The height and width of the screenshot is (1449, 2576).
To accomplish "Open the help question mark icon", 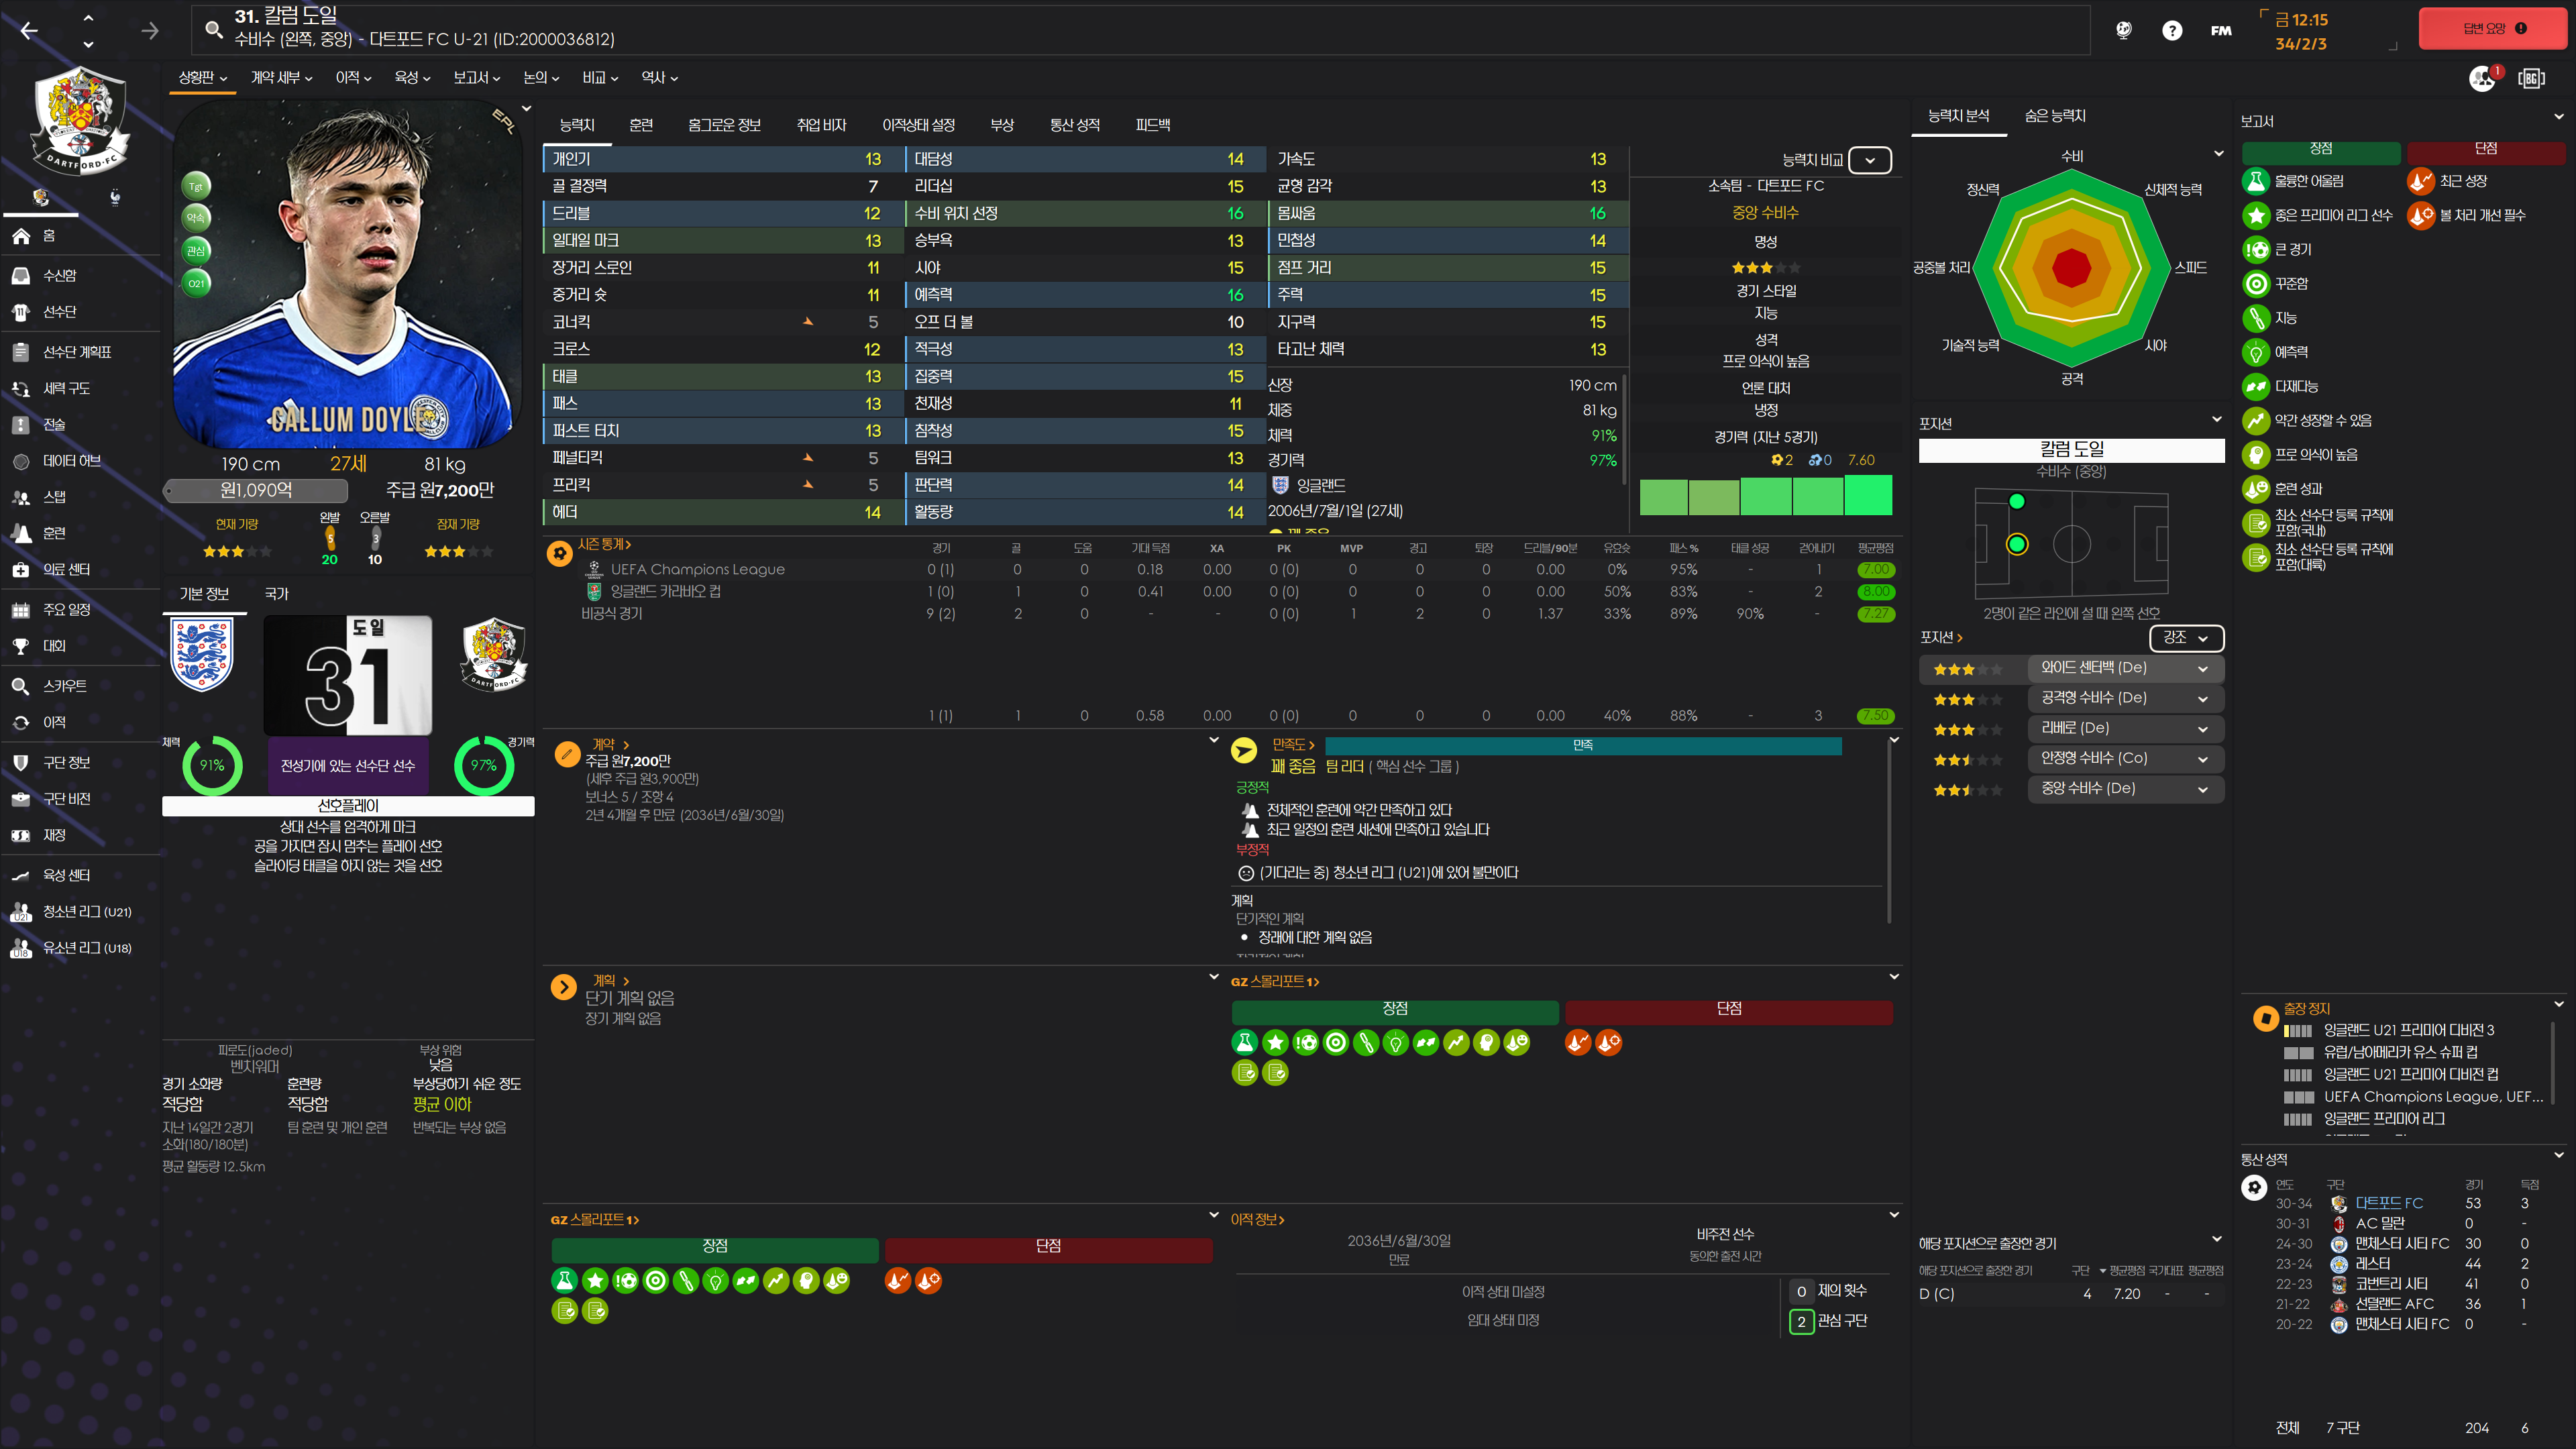I will (2171, 30).
